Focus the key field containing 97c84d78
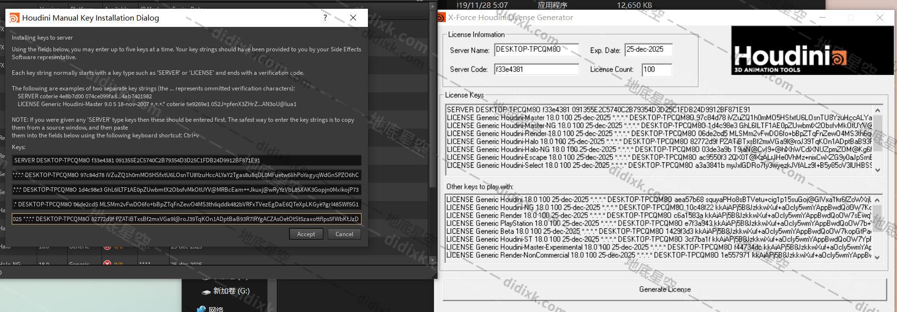Image resolution: width=897 pixels, height=312 pixels. pyautogui.click(x=187, y=175)
